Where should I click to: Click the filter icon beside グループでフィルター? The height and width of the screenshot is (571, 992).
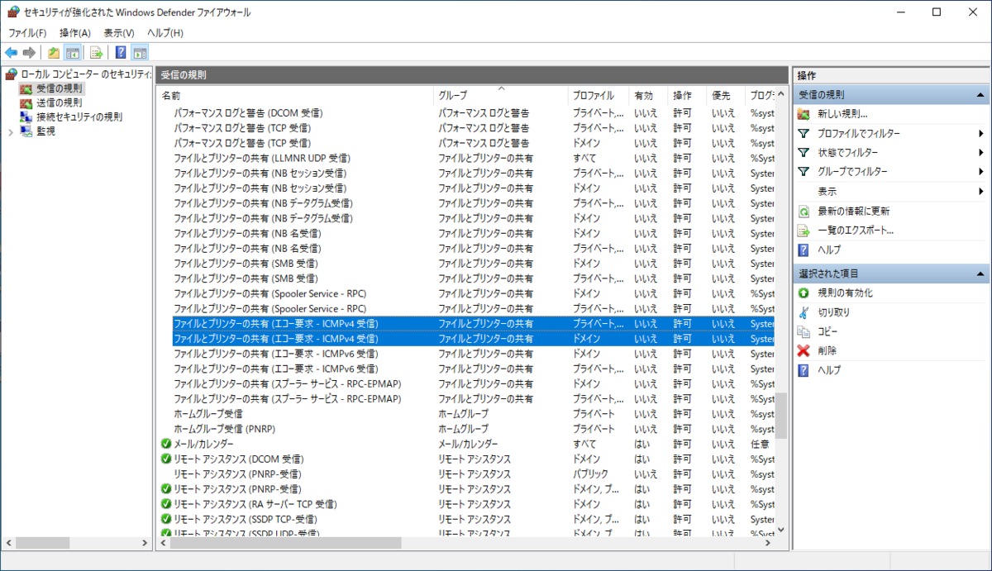click(804, 171)
